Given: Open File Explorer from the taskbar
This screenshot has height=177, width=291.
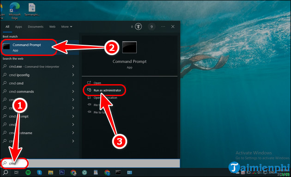Looking at the screenshot, I should pos(50,172).
